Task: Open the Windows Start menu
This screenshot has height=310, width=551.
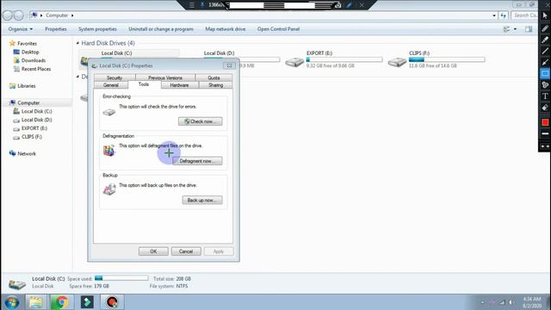Action: click(x=12, y=302)
